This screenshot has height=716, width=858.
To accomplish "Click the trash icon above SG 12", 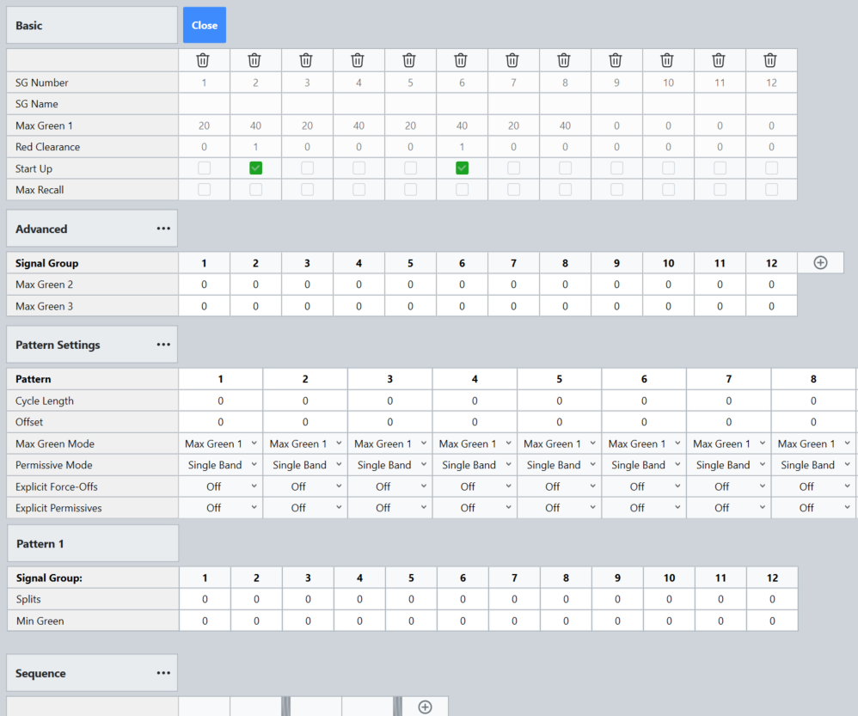I will pyautogui.click(x=770, y=60).
